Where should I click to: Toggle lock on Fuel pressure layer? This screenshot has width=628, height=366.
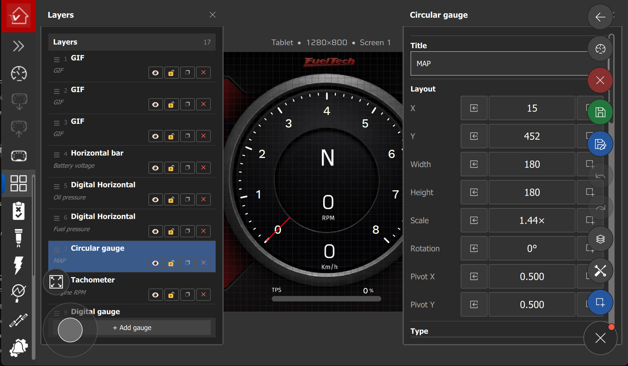[x=171, y=231]
